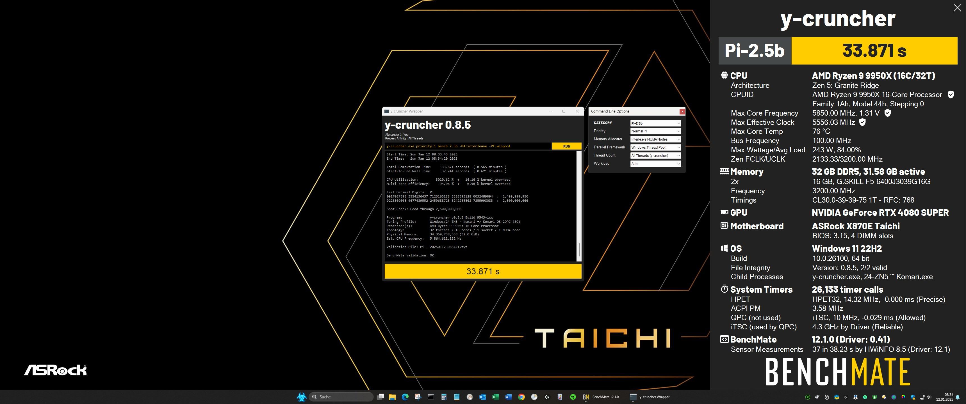Launch Excel from the taskbar
The width and height of the screenshot is (966, 404).
[x=495, y=397]
